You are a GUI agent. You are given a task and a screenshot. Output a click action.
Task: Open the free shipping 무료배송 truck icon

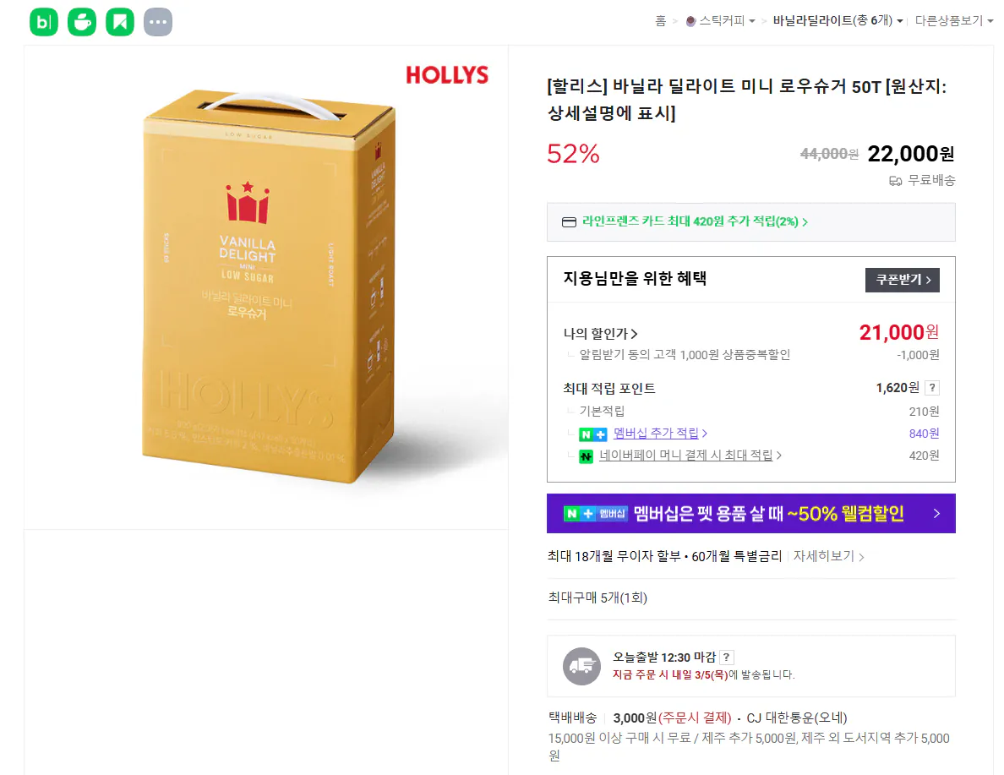895,180
